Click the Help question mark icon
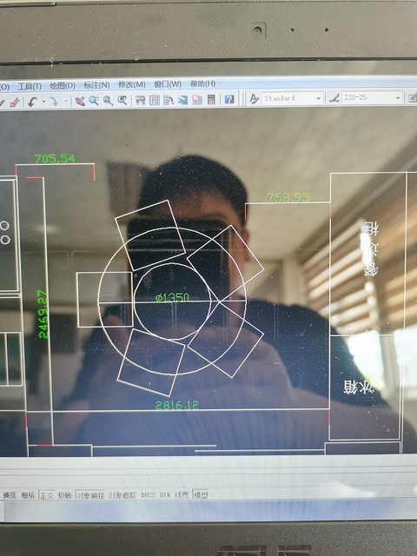 pos(229,99)
